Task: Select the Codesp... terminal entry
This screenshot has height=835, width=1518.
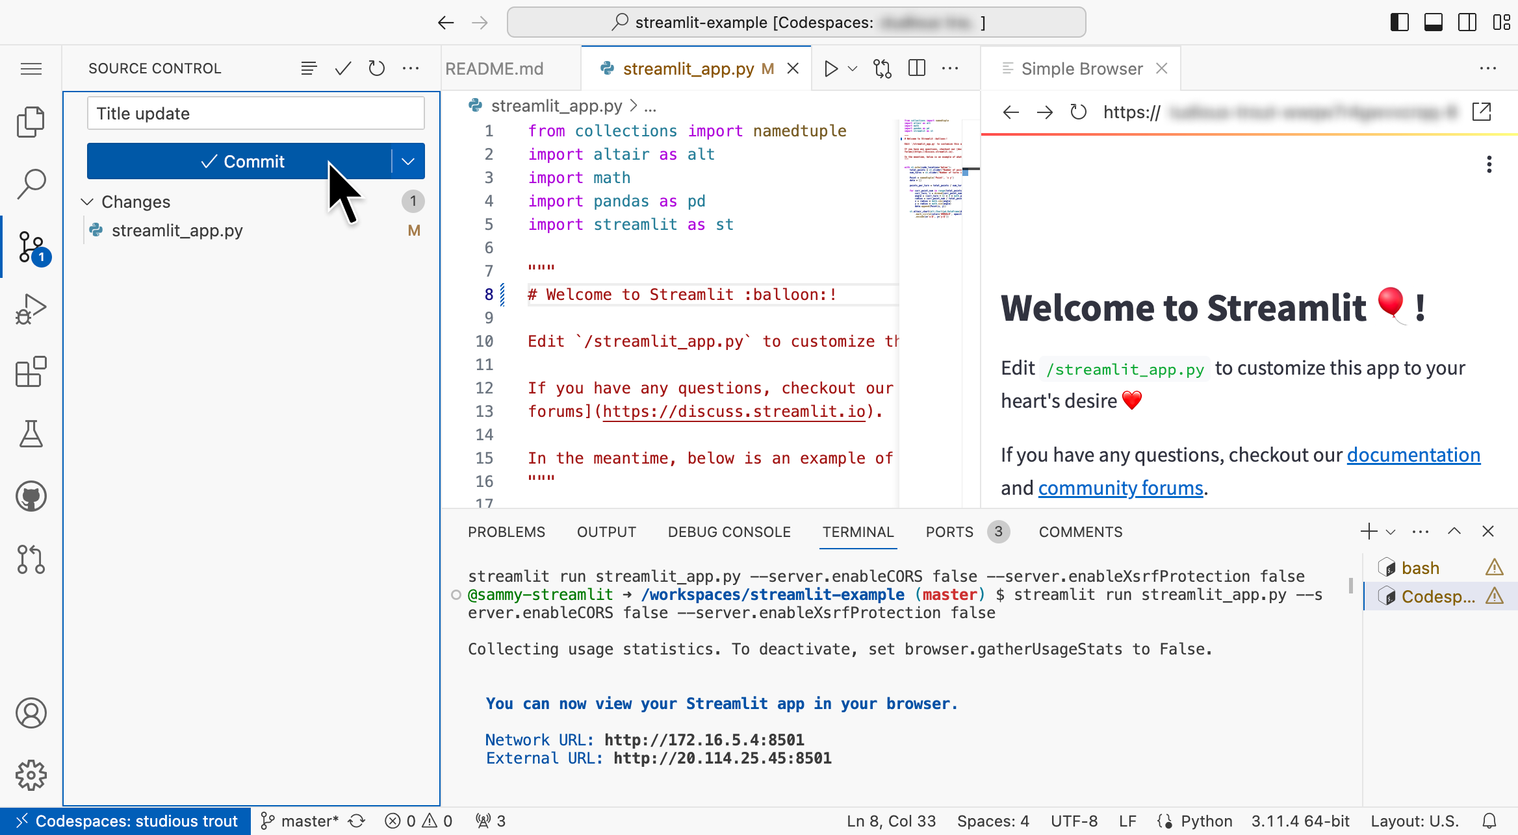Action: [1441, 596]
